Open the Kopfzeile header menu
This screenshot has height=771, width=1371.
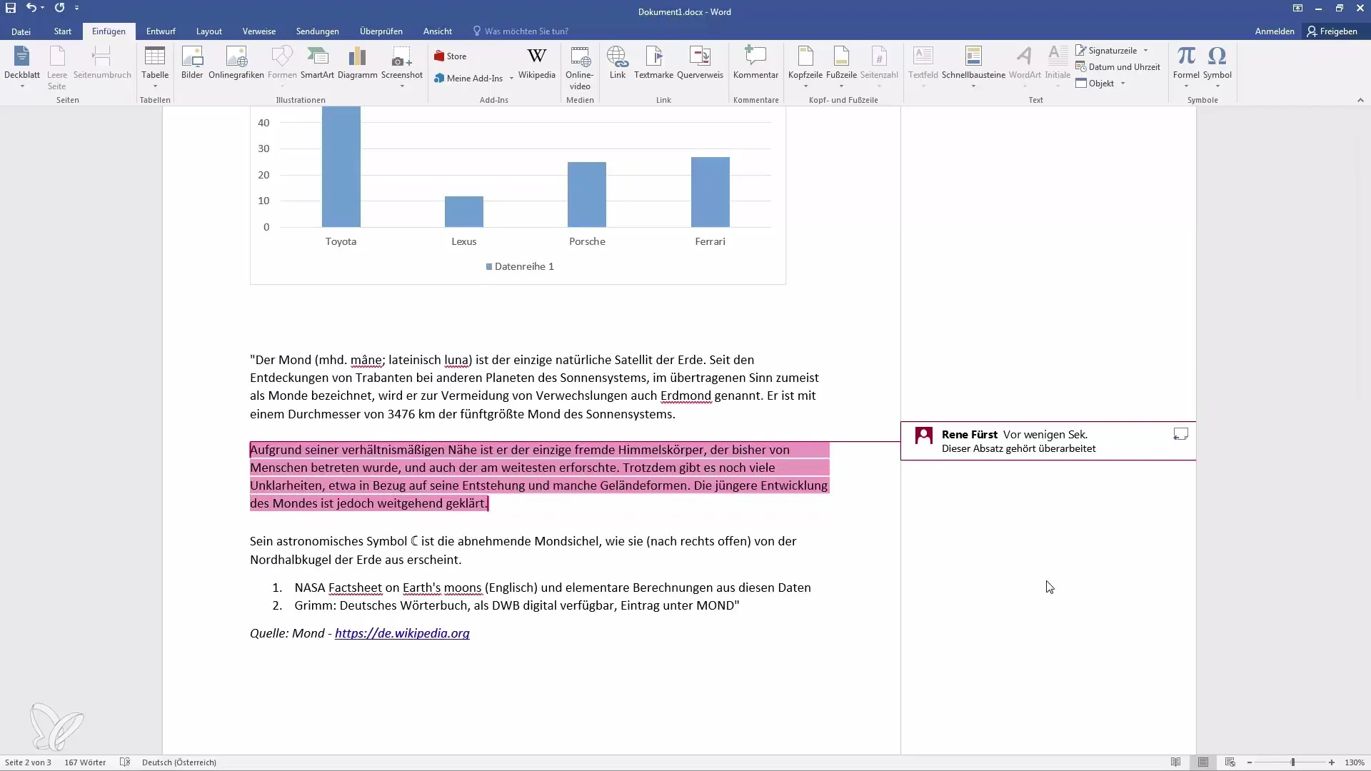(x=805, y=67)
